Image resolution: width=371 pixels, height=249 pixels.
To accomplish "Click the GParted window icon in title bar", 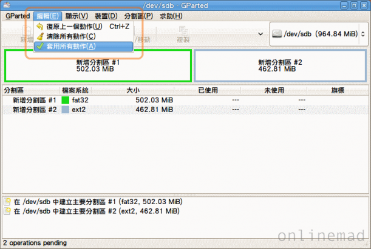I will (x=7, y=5).
